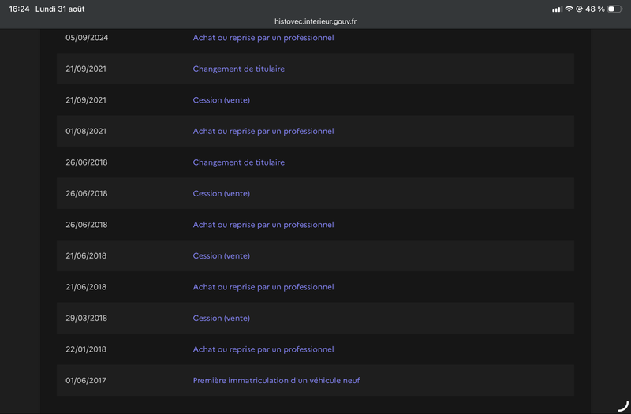Tap the battery icon in status bar
This screenshot has height=414, width=631.
(x=615, y=9)
